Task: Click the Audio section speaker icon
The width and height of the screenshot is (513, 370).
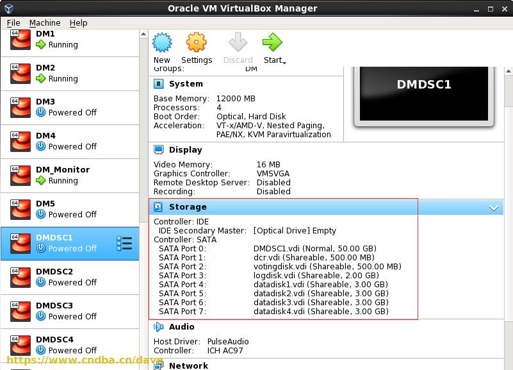Action: 159,327
